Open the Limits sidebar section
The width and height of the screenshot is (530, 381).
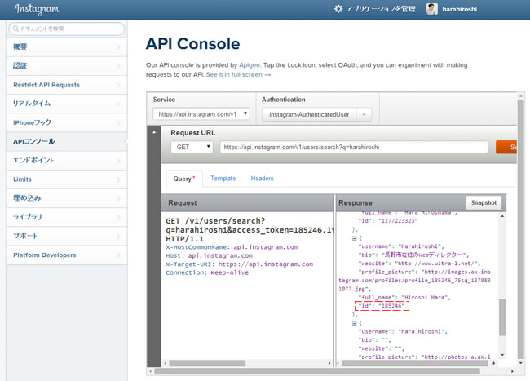[x=67, y=179]
